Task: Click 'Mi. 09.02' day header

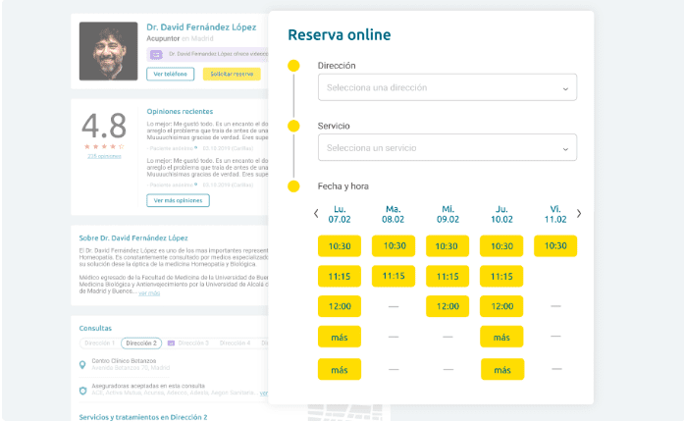Action: 448,214
